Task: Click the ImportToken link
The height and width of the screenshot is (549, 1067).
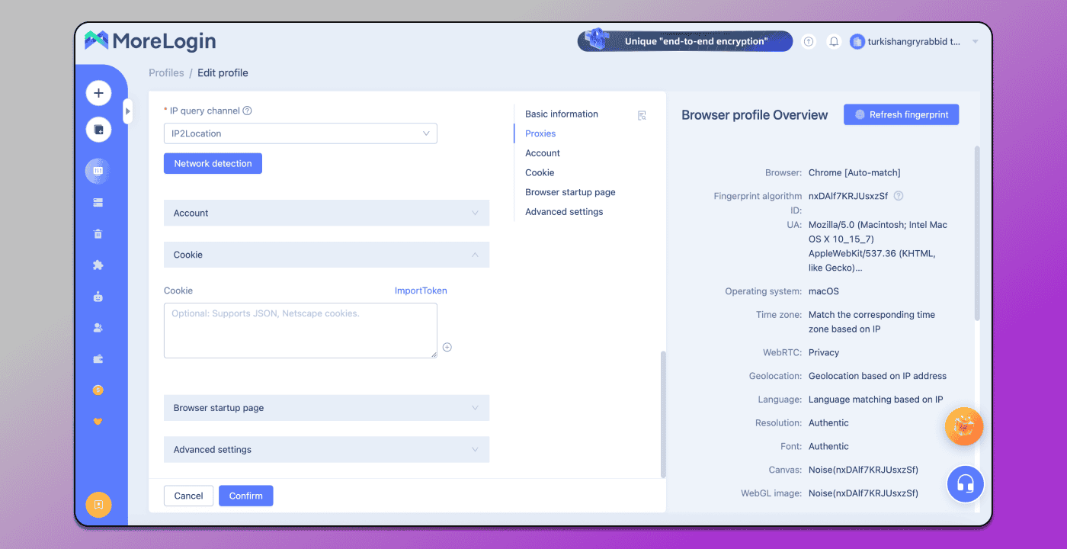Action: coord(421,291)
